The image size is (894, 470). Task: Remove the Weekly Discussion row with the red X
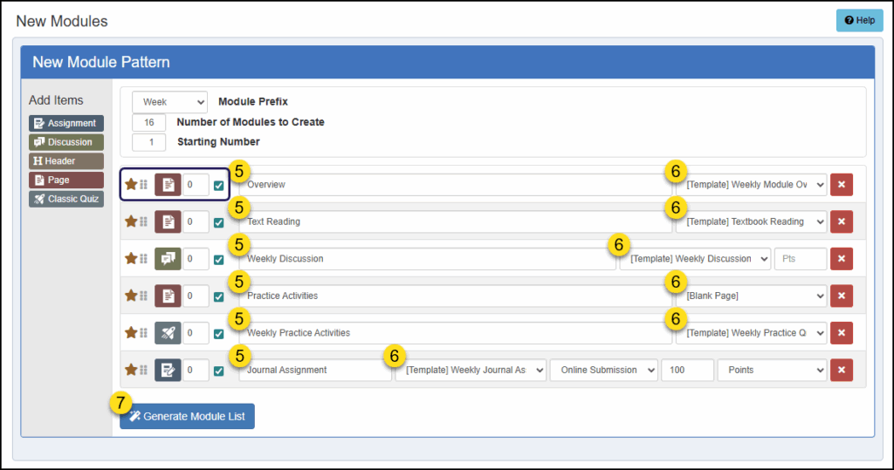(842, 259)
